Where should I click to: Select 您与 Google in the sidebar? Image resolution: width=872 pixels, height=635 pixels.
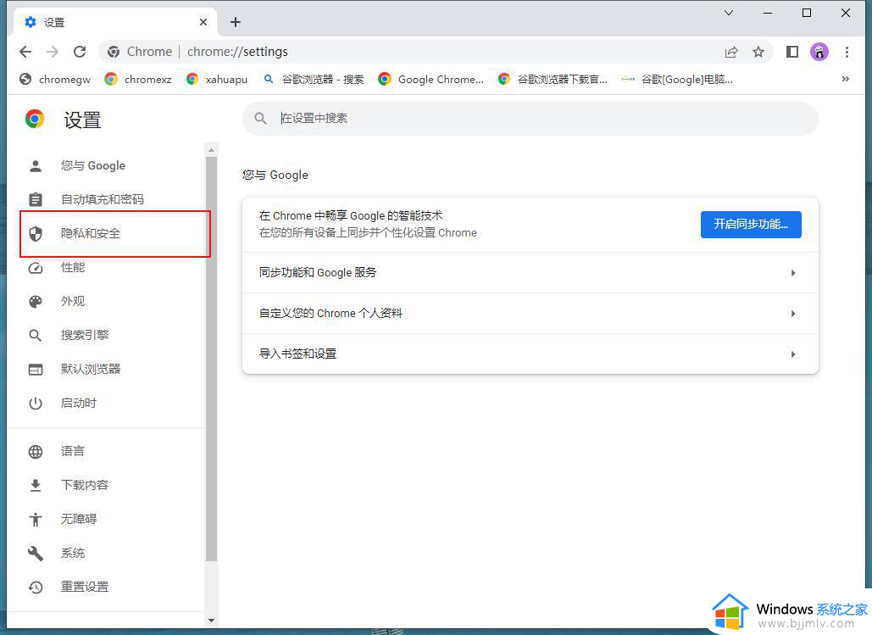(106, 165)
